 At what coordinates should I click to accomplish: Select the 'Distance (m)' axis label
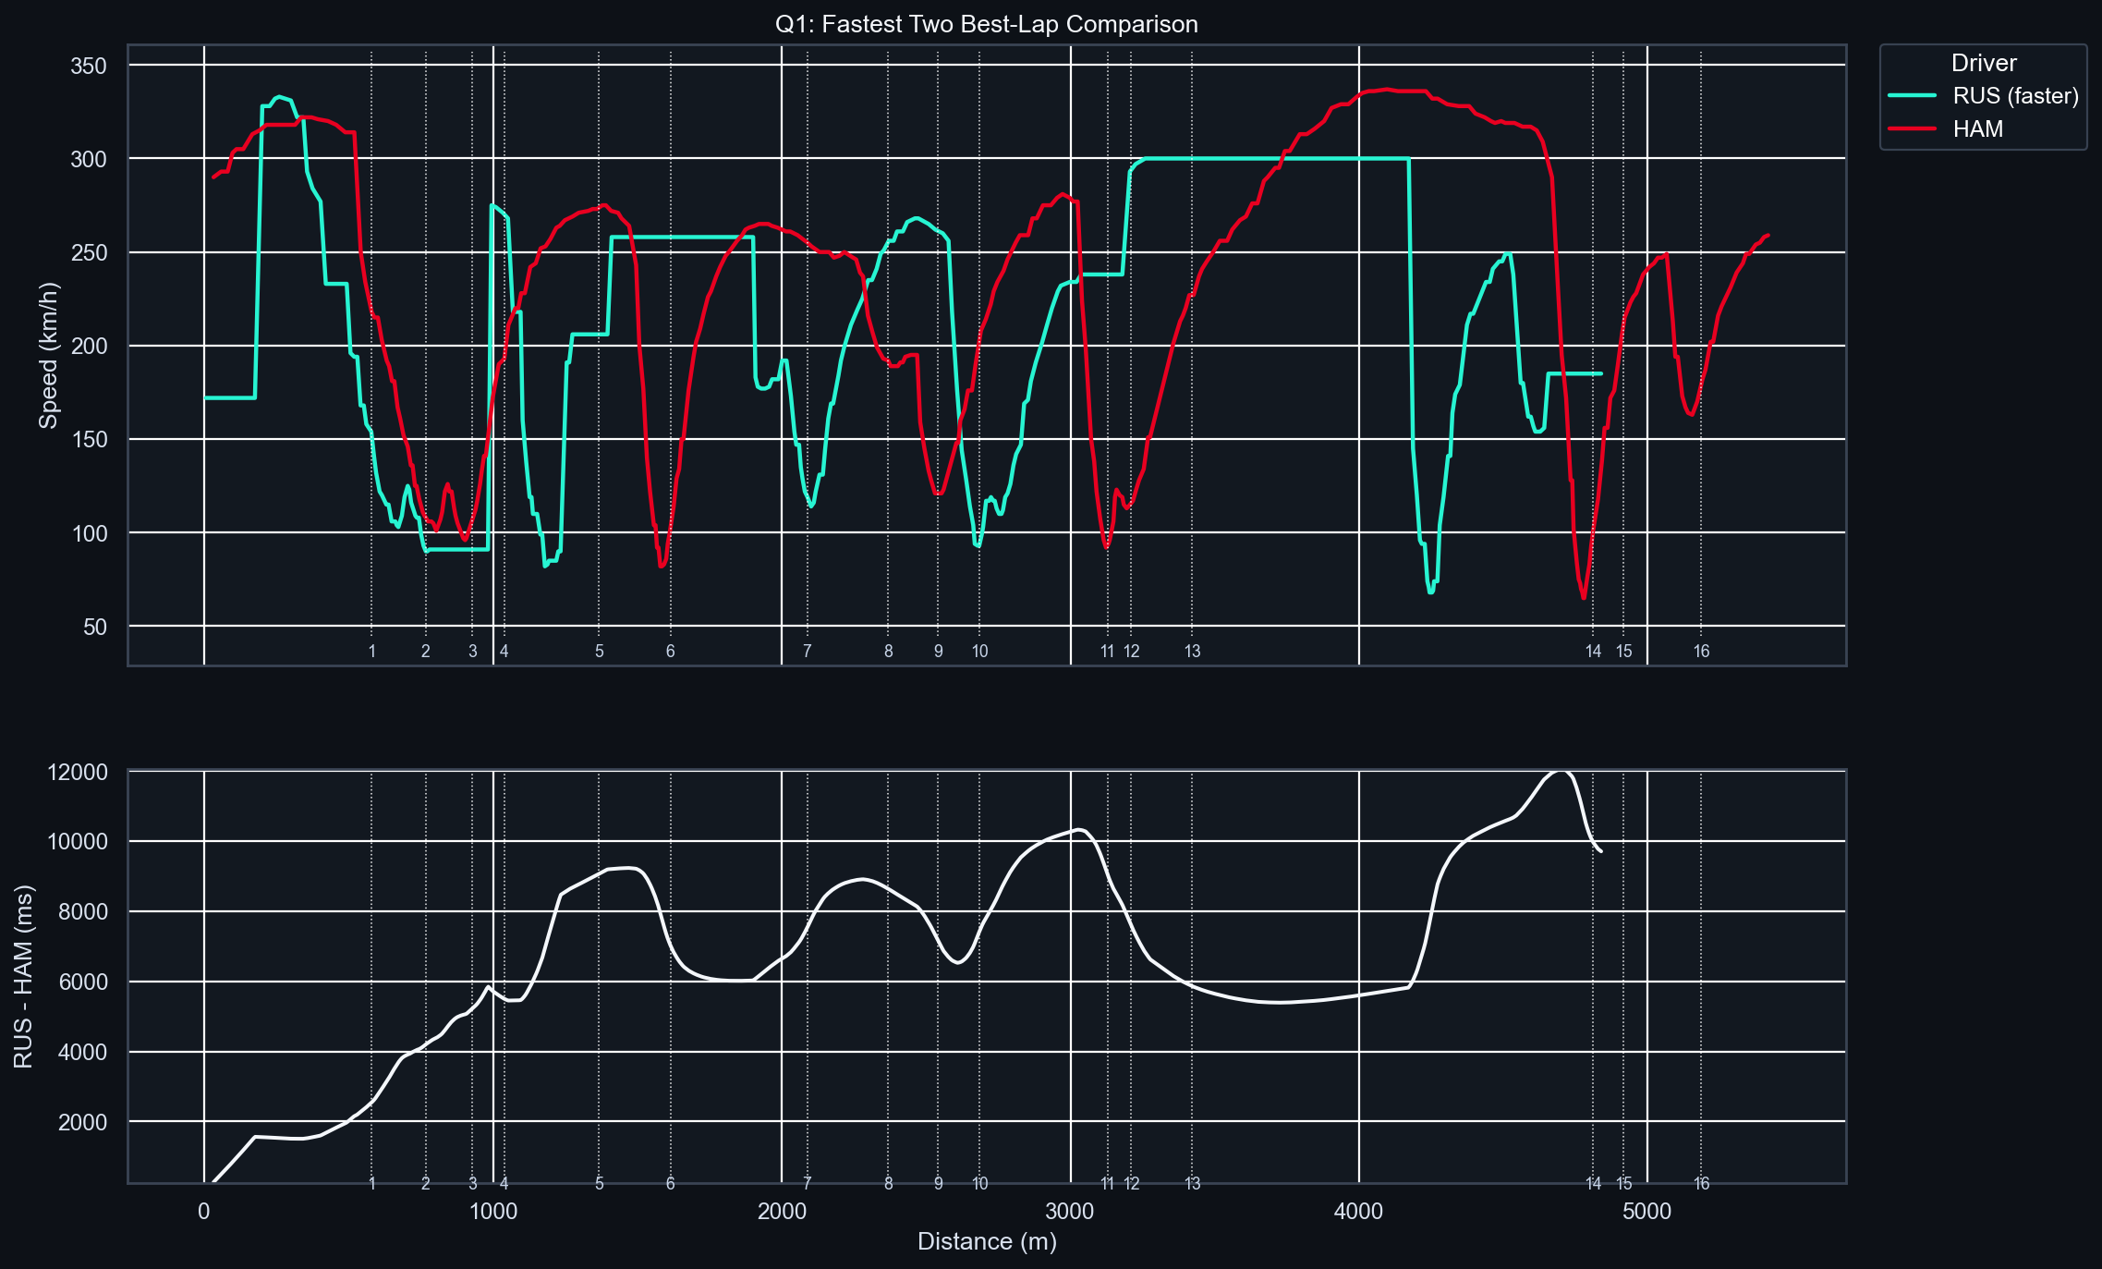point(987,1241)
